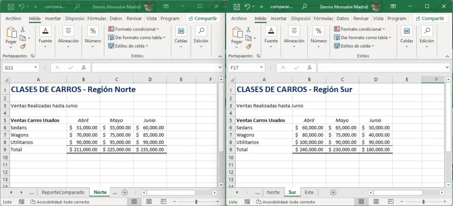Click Cut scissors icon in Región Norte window

coord(23,30)
